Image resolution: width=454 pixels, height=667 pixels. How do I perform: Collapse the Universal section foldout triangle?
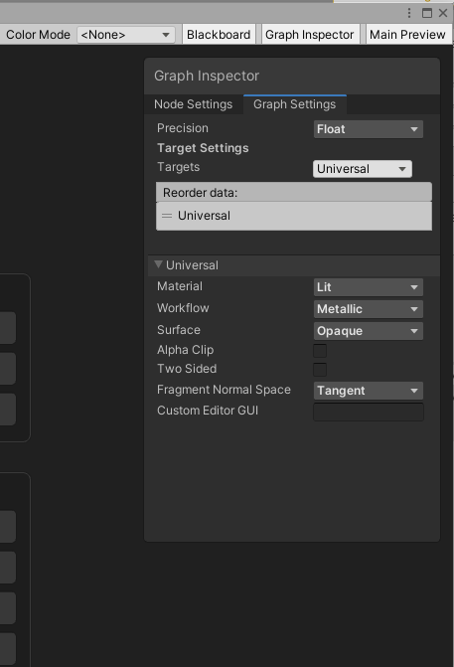159,264
